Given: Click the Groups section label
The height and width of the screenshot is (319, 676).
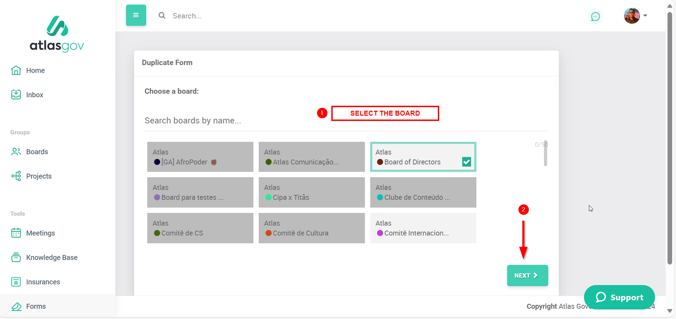Looking at the screenshot, I should click(x=20, y=132).
